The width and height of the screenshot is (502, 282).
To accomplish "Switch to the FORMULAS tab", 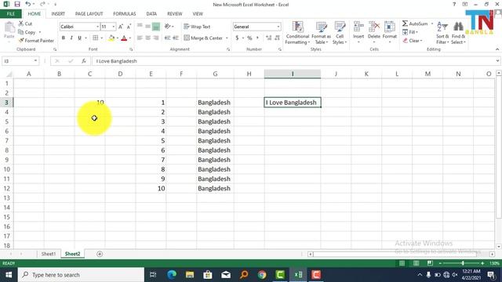I will (x=124, y=14).
